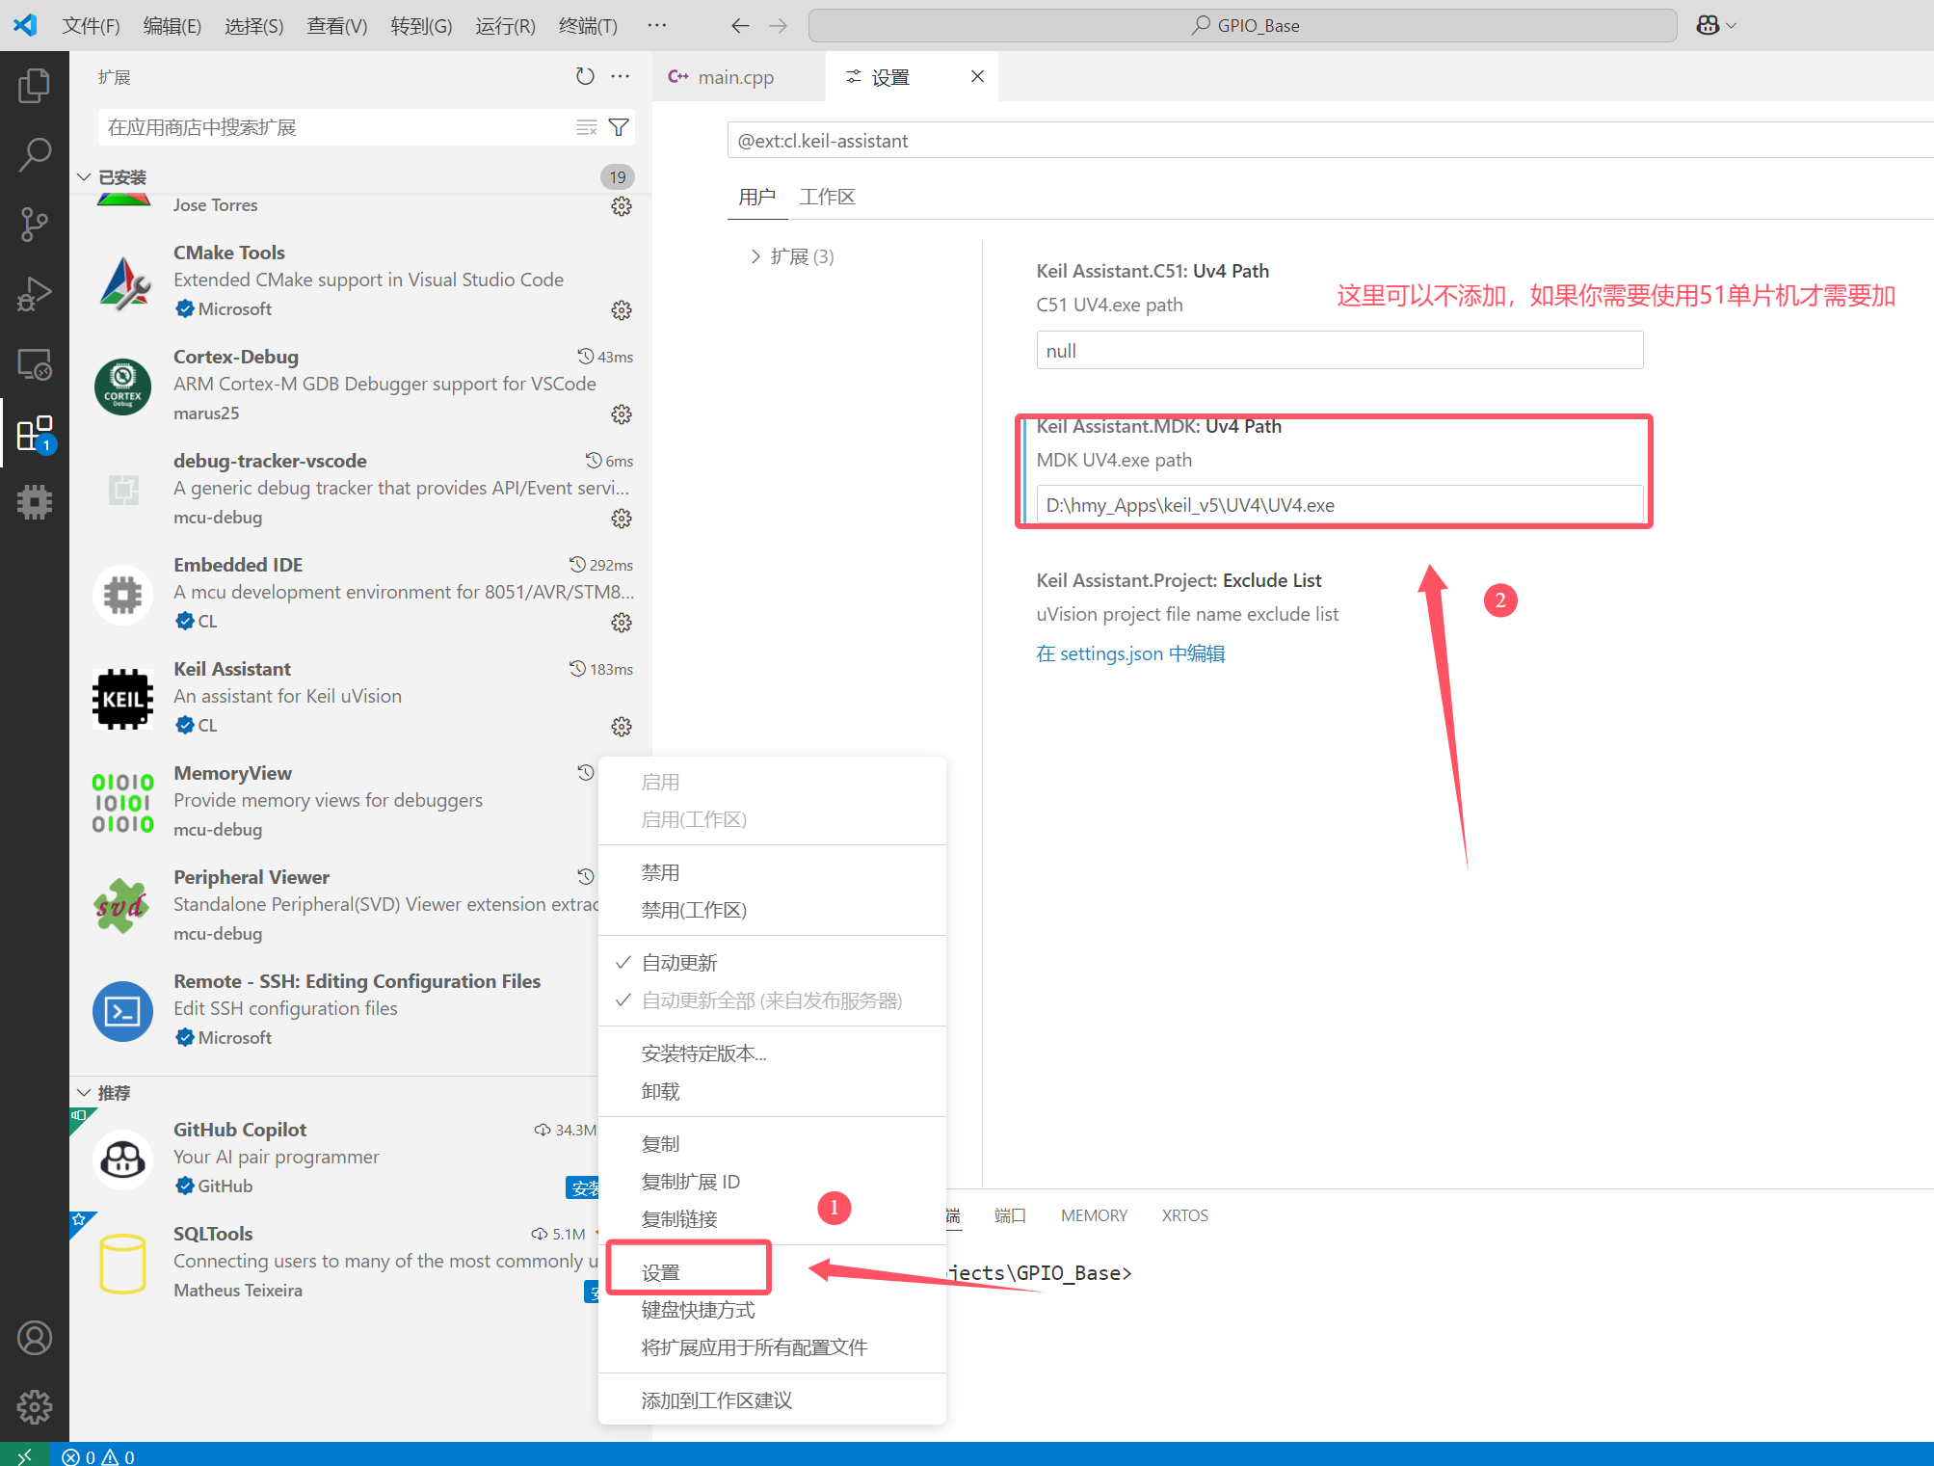This screenshot has height=1466, width=1934.
Task: Select 设置 from the context menu
Action: click(x=661, y=1272)
